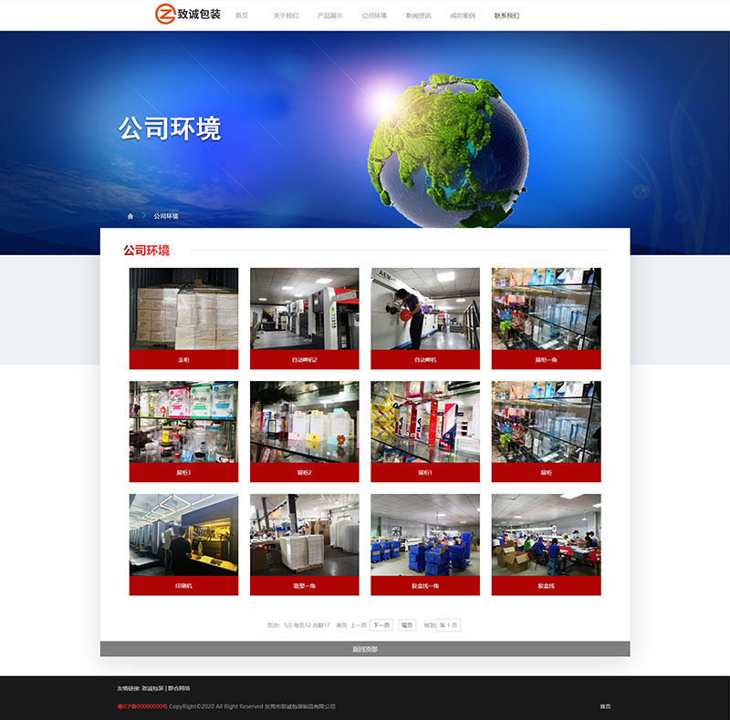
Task: Open the 印刷机 printing machine thumbnail
Action: click(x=183, y=534)
